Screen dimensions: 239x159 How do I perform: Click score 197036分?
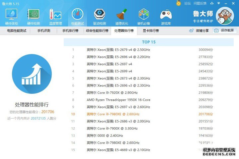205,129
